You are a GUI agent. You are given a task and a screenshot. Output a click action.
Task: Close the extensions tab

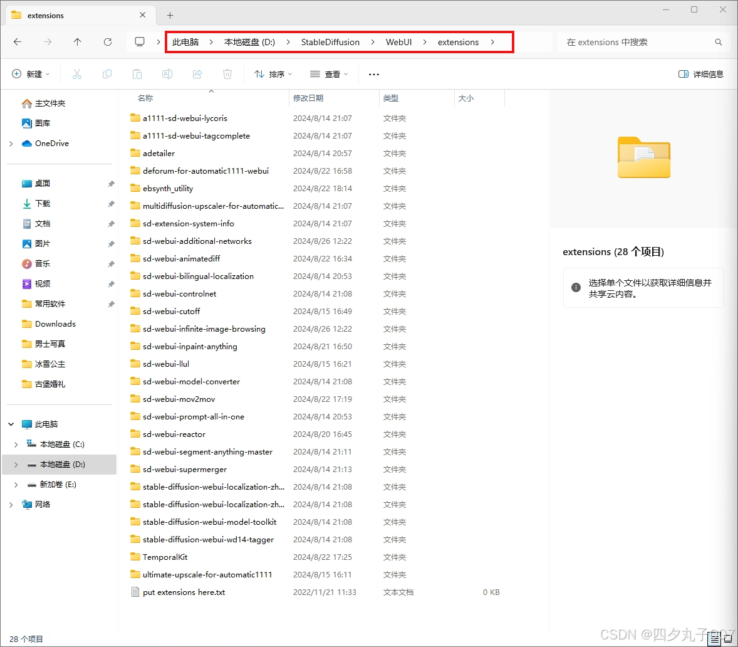[143, 15]
